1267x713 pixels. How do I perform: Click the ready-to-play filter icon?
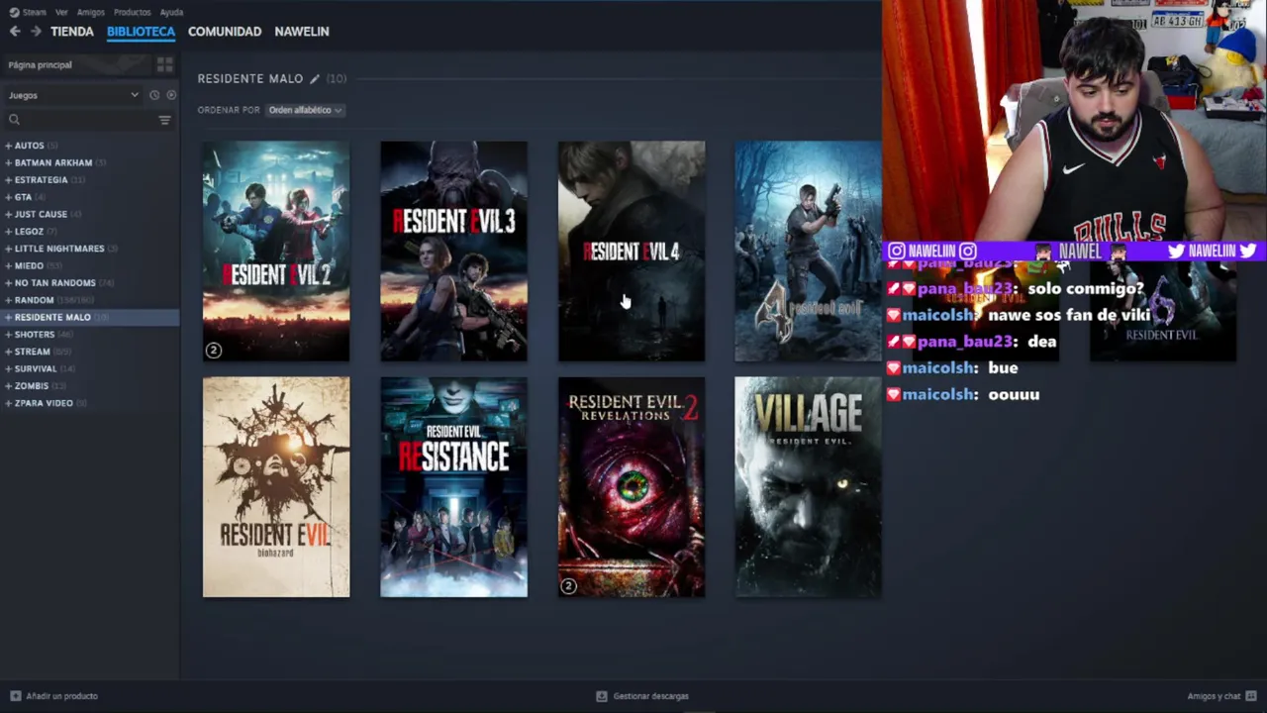[171, 95]
